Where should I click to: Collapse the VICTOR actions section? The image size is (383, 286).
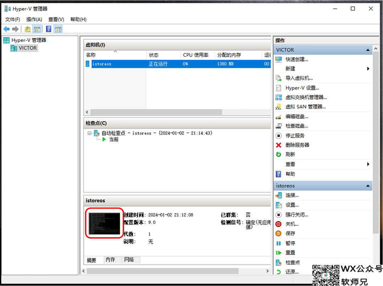pos(368,50)
